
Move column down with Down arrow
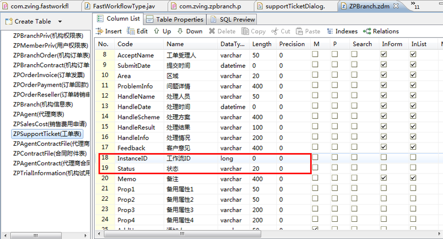pos(181,32)
